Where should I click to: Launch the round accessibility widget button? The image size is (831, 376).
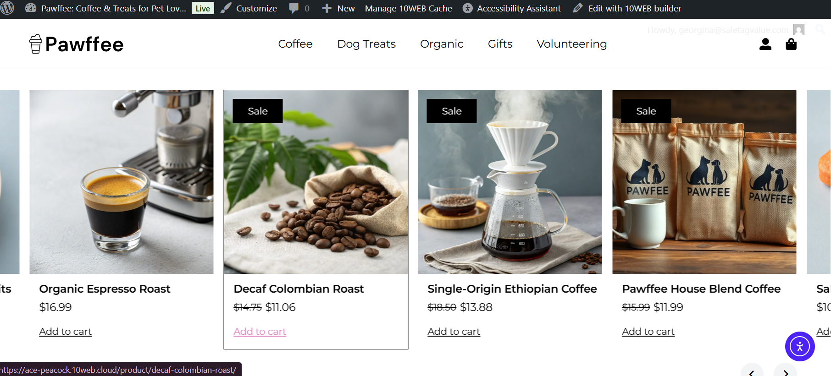coord(800,346)
